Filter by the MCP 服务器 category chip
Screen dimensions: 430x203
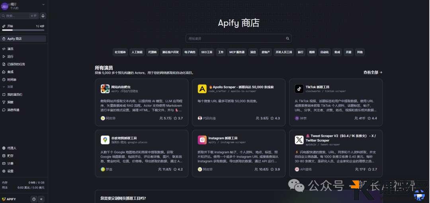(x=237, y=52)
